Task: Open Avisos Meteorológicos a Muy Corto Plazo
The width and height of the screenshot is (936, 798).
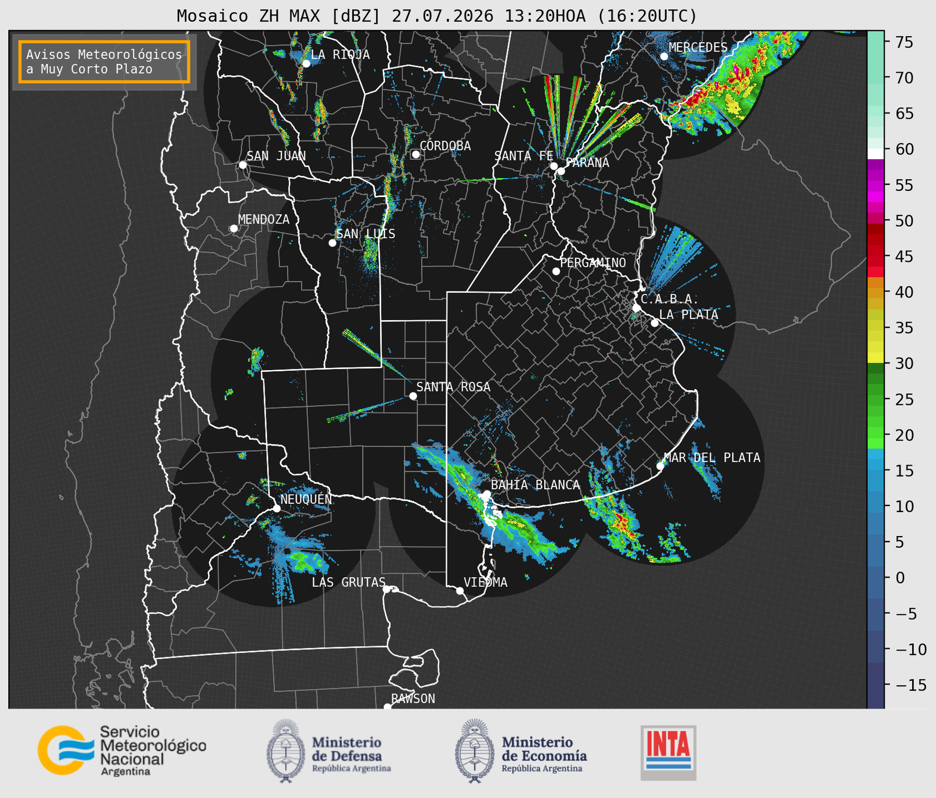Action: (104, 62)
